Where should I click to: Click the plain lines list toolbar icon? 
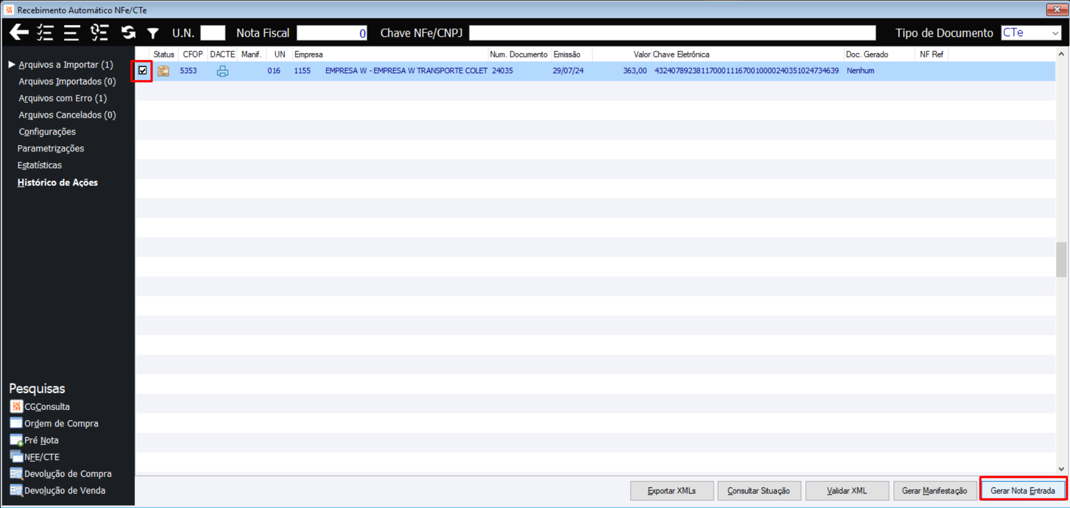pos(71,32)
